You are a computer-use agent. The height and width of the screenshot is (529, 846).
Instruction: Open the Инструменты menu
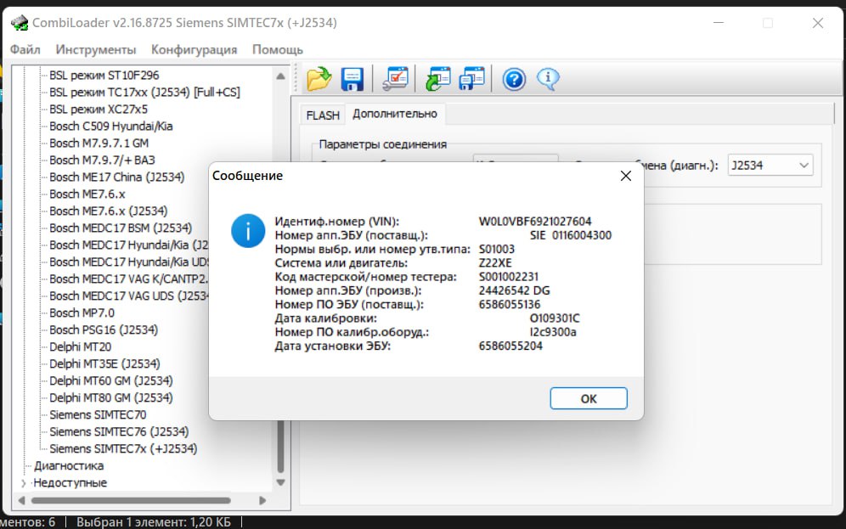(95, 49)
